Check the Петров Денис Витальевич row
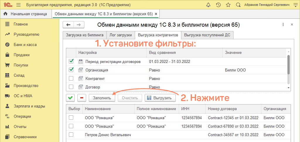 [x=71, y=135]
